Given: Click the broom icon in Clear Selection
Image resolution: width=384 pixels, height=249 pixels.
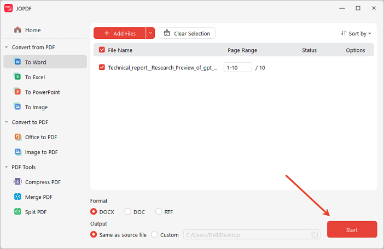Looking at the screenshot, I should (x=167, y=33).
